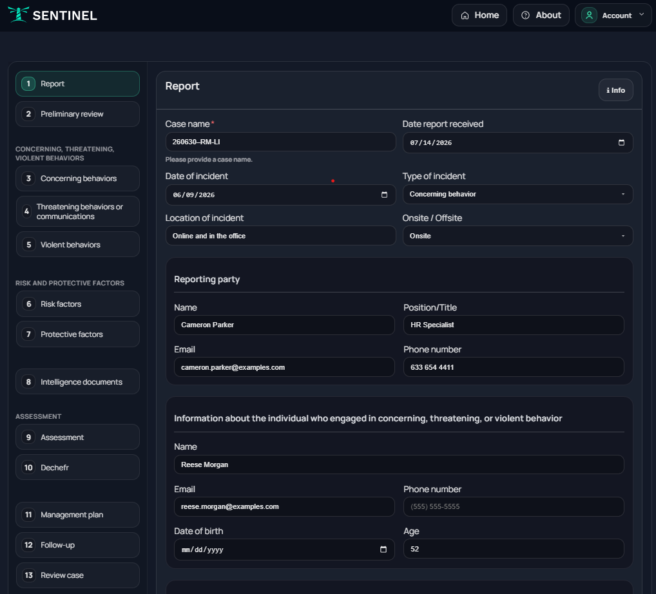Go to Concerning behaviors step

(x=77, y=178)
